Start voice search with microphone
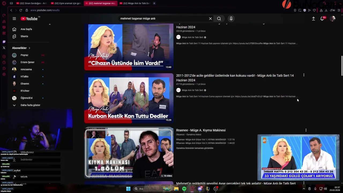Image resolution: width=343 pixels, height=193 pixels. click(x=231, y=18)
